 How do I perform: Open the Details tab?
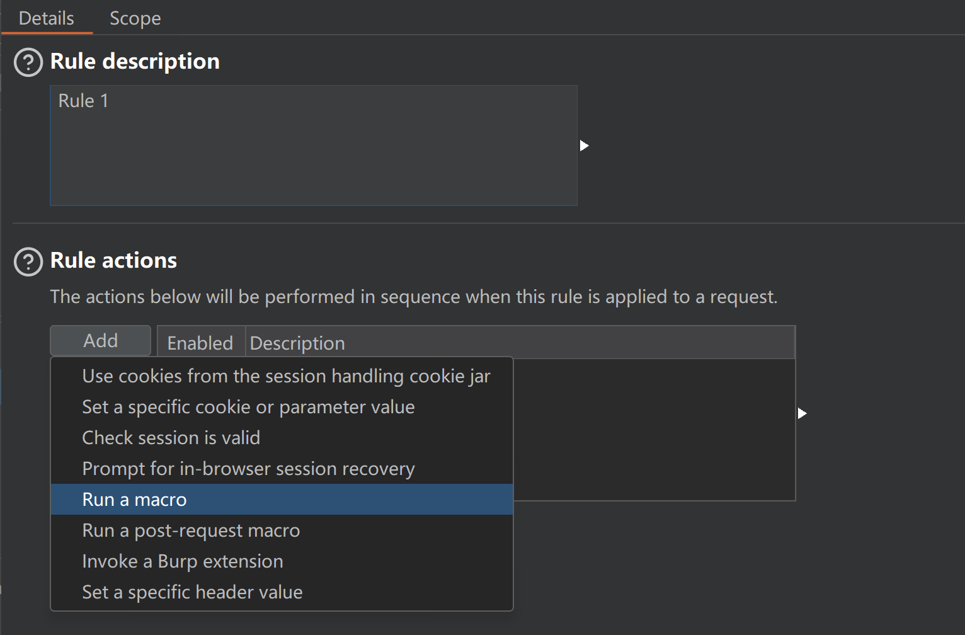tap(47, 18)
